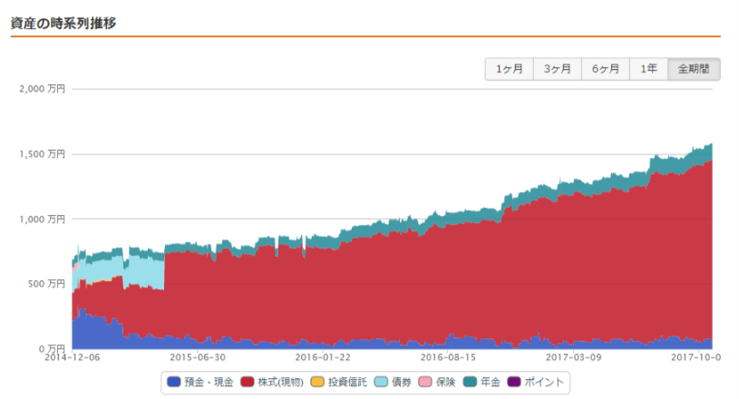Toggle ポイント series via legend label
The height and width of the screenshot is (399, 739).
pyautogui.click(x=544, y=382)
